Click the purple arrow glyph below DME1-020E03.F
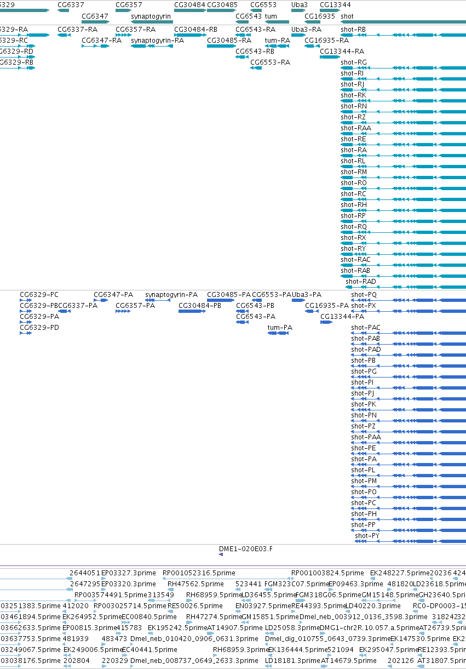Viewport: 466px width, 669px height. pyautogui.click(x=221, y=554)
